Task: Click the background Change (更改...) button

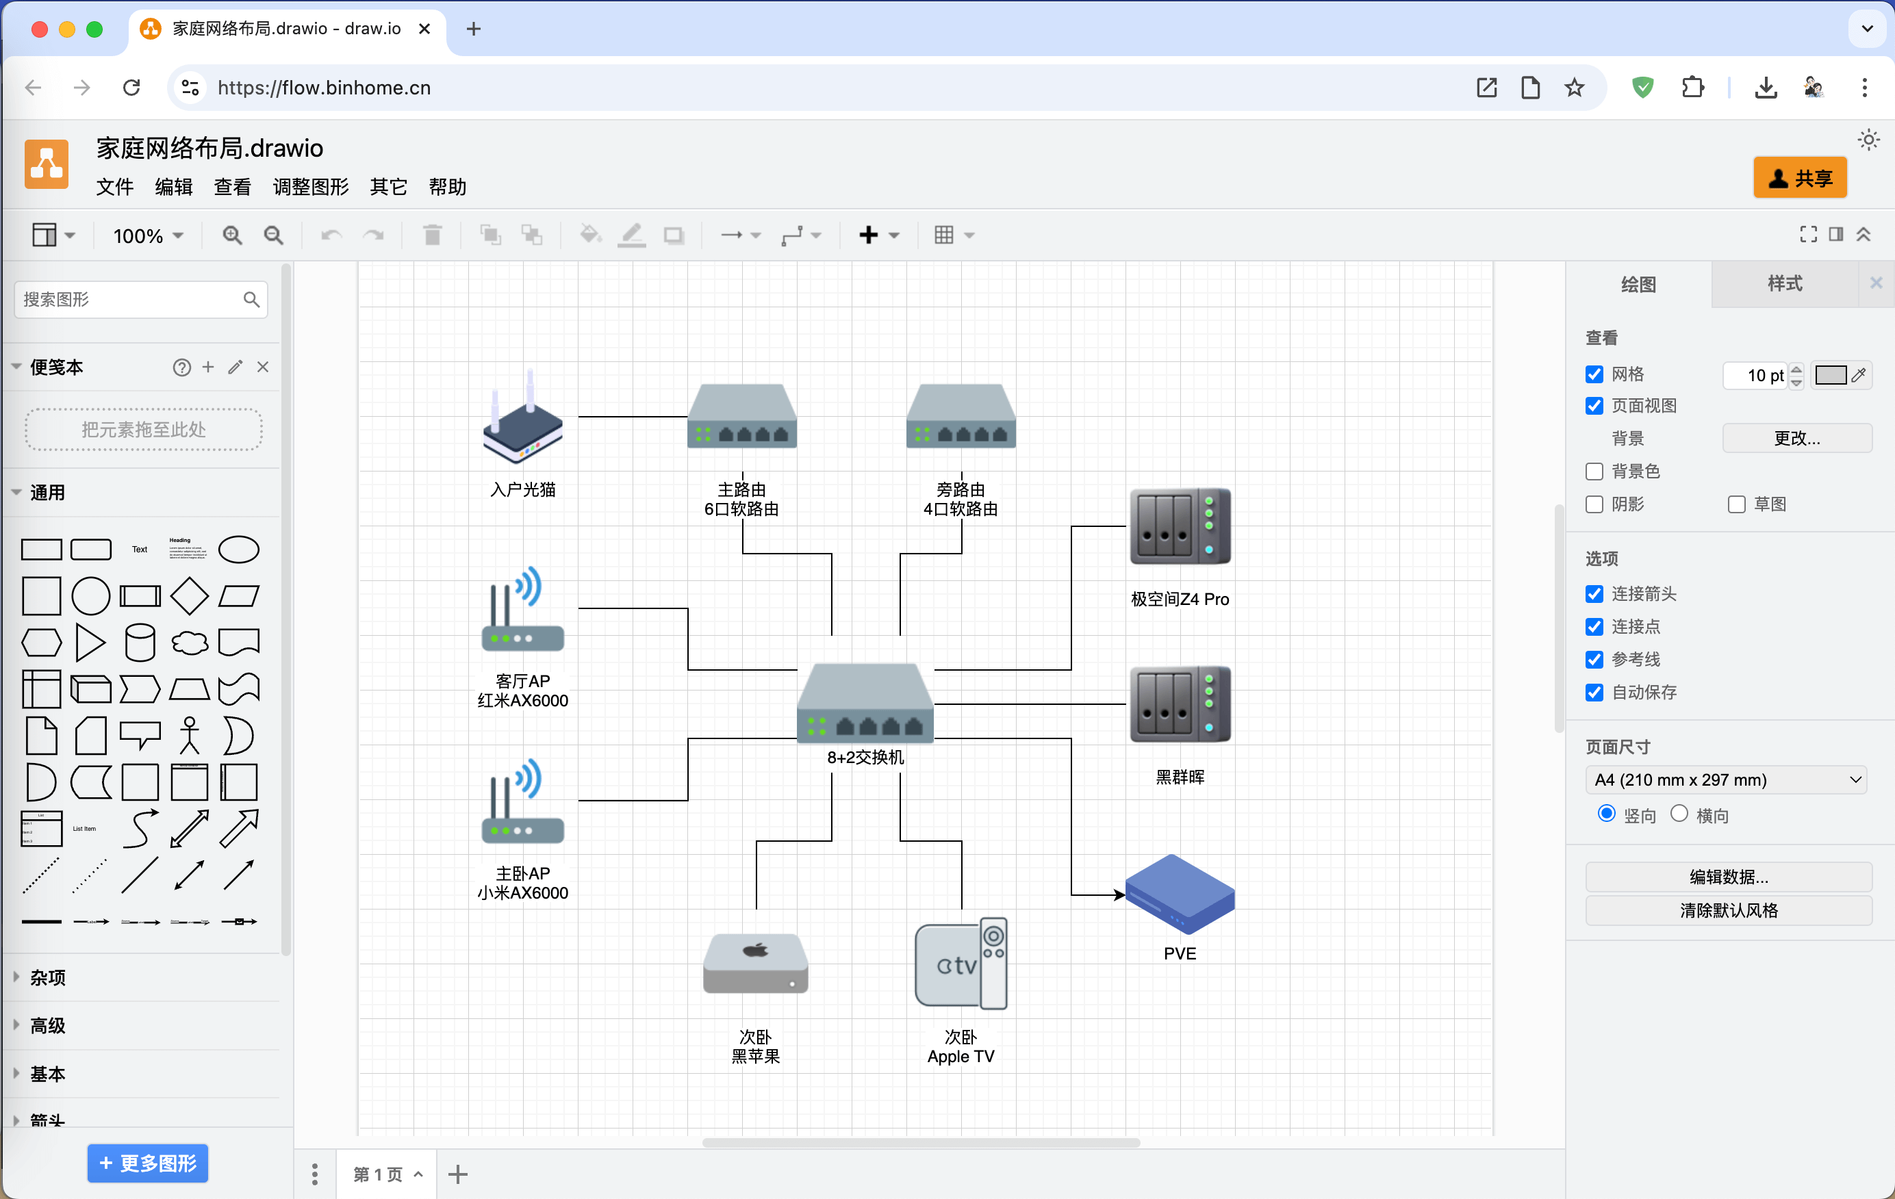Action: coord(1797,438)
